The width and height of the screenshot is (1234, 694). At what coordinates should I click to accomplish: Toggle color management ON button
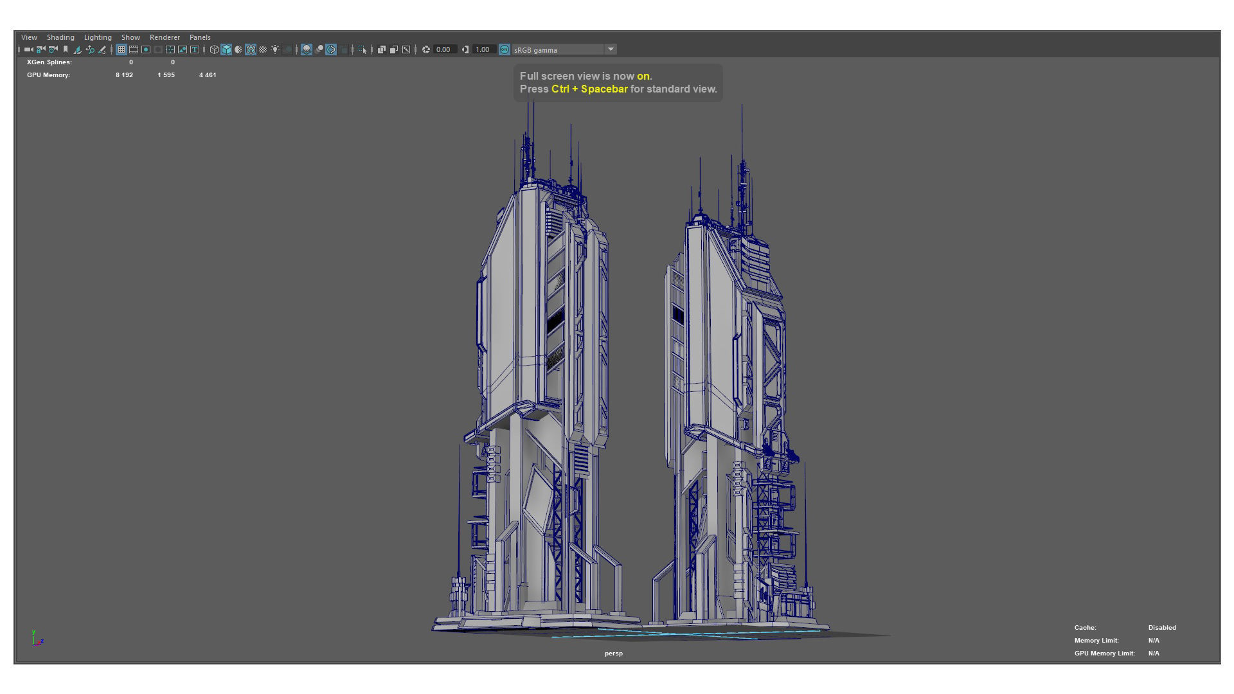click(505, 49)
